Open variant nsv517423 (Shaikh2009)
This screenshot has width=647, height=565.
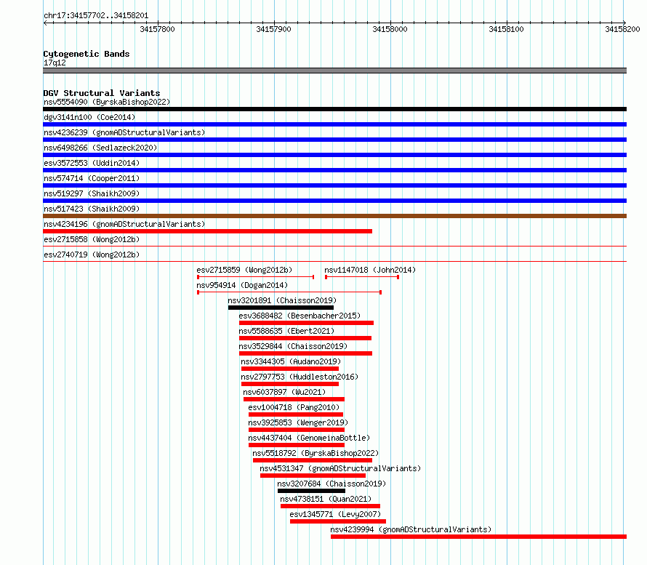pyautogui.click(x=92, y=209)
